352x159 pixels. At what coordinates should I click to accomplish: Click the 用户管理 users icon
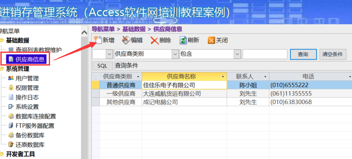[11, 78]
